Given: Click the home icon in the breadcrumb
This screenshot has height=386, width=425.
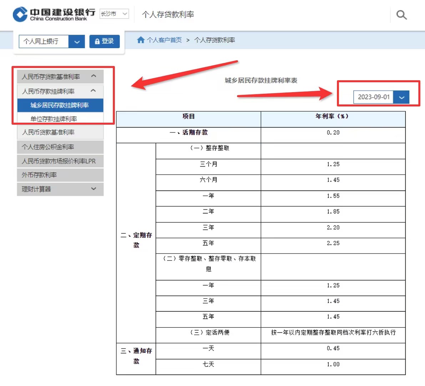Looking at the screenshot, I should point(141,40).
